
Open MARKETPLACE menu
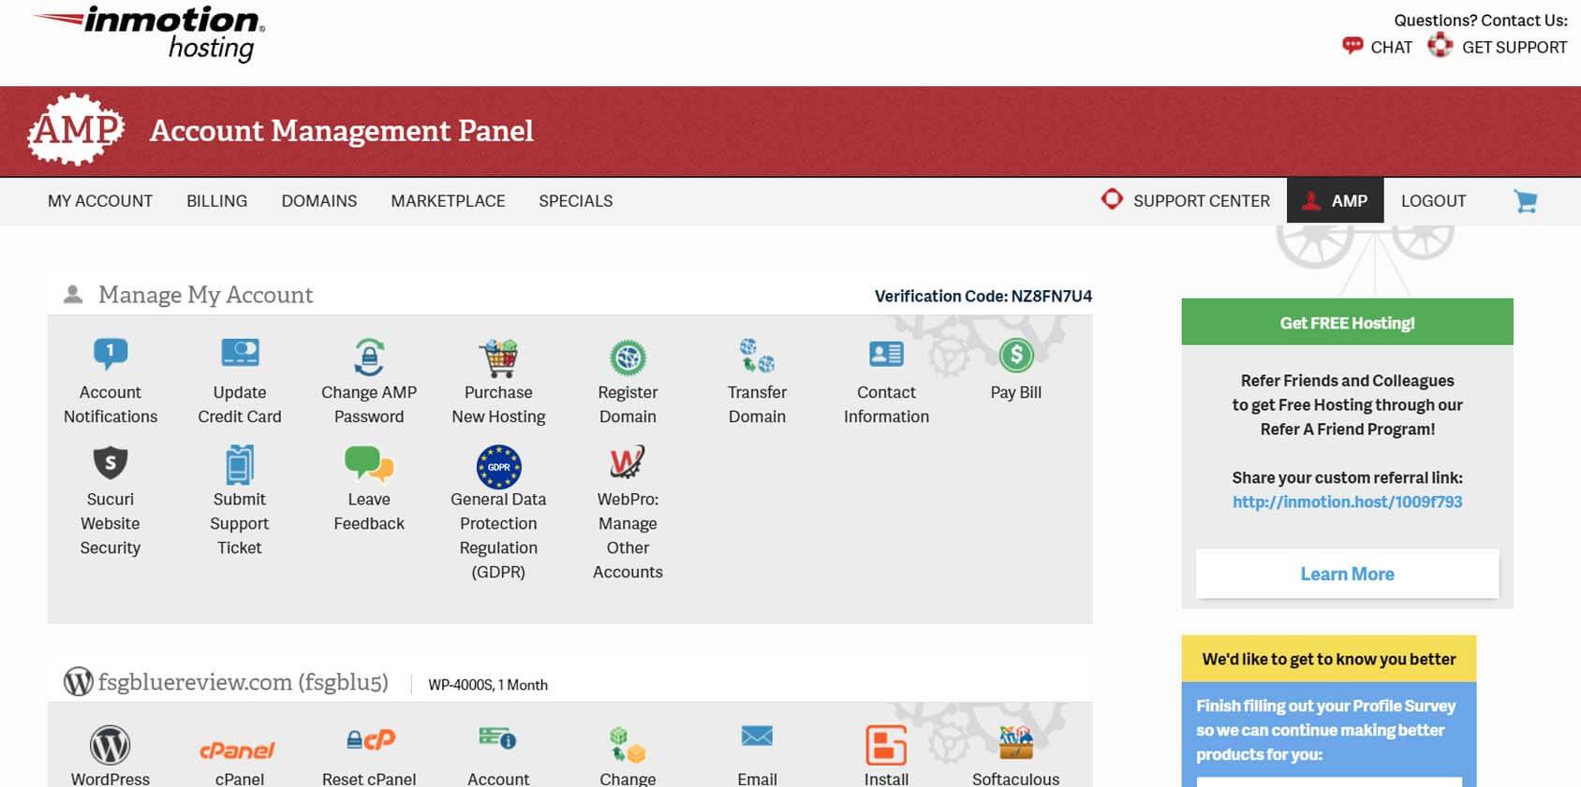point(448,201)
